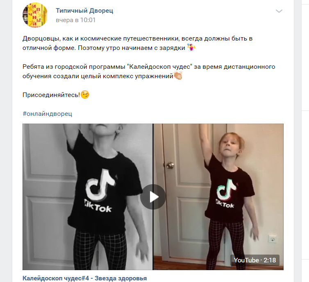
Task: Click the grayscale left half of video thumbnail
Action: pos(88,197)
